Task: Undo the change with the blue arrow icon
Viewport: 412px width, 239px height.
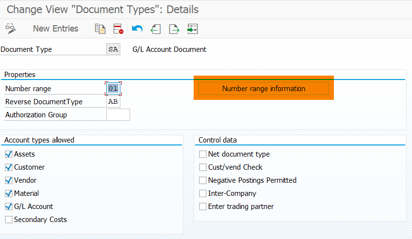Action: pyautogui.click(x=137, y=29)
